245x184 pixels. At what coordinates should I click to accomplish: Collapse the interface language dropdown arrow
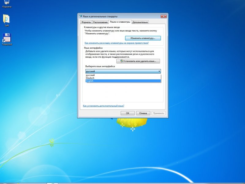coord(159,71)
